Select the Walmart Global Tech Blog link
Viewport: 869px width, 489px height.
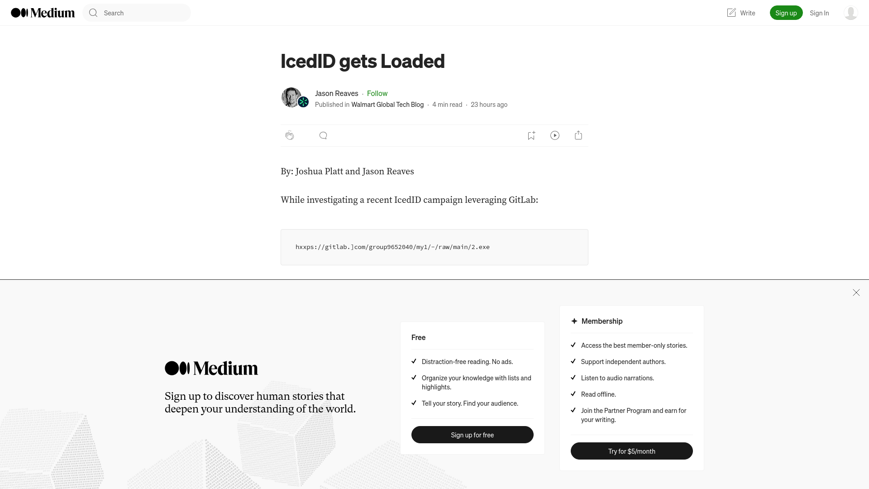coord(387,105)
